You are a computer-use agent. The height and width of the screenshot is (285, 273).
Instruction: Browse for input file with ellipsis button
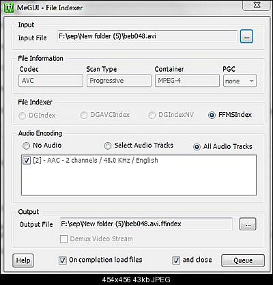click(x=246, y=36)
